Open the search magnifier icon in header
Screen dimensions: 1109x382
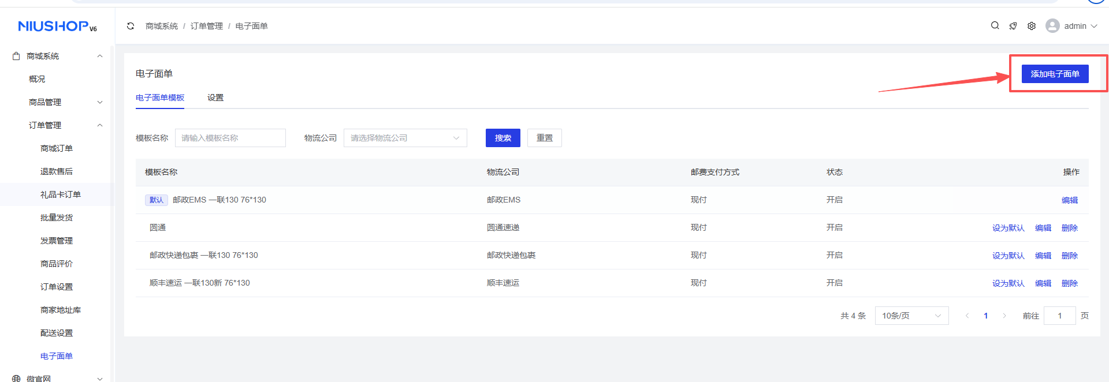(x=995, y=25)
